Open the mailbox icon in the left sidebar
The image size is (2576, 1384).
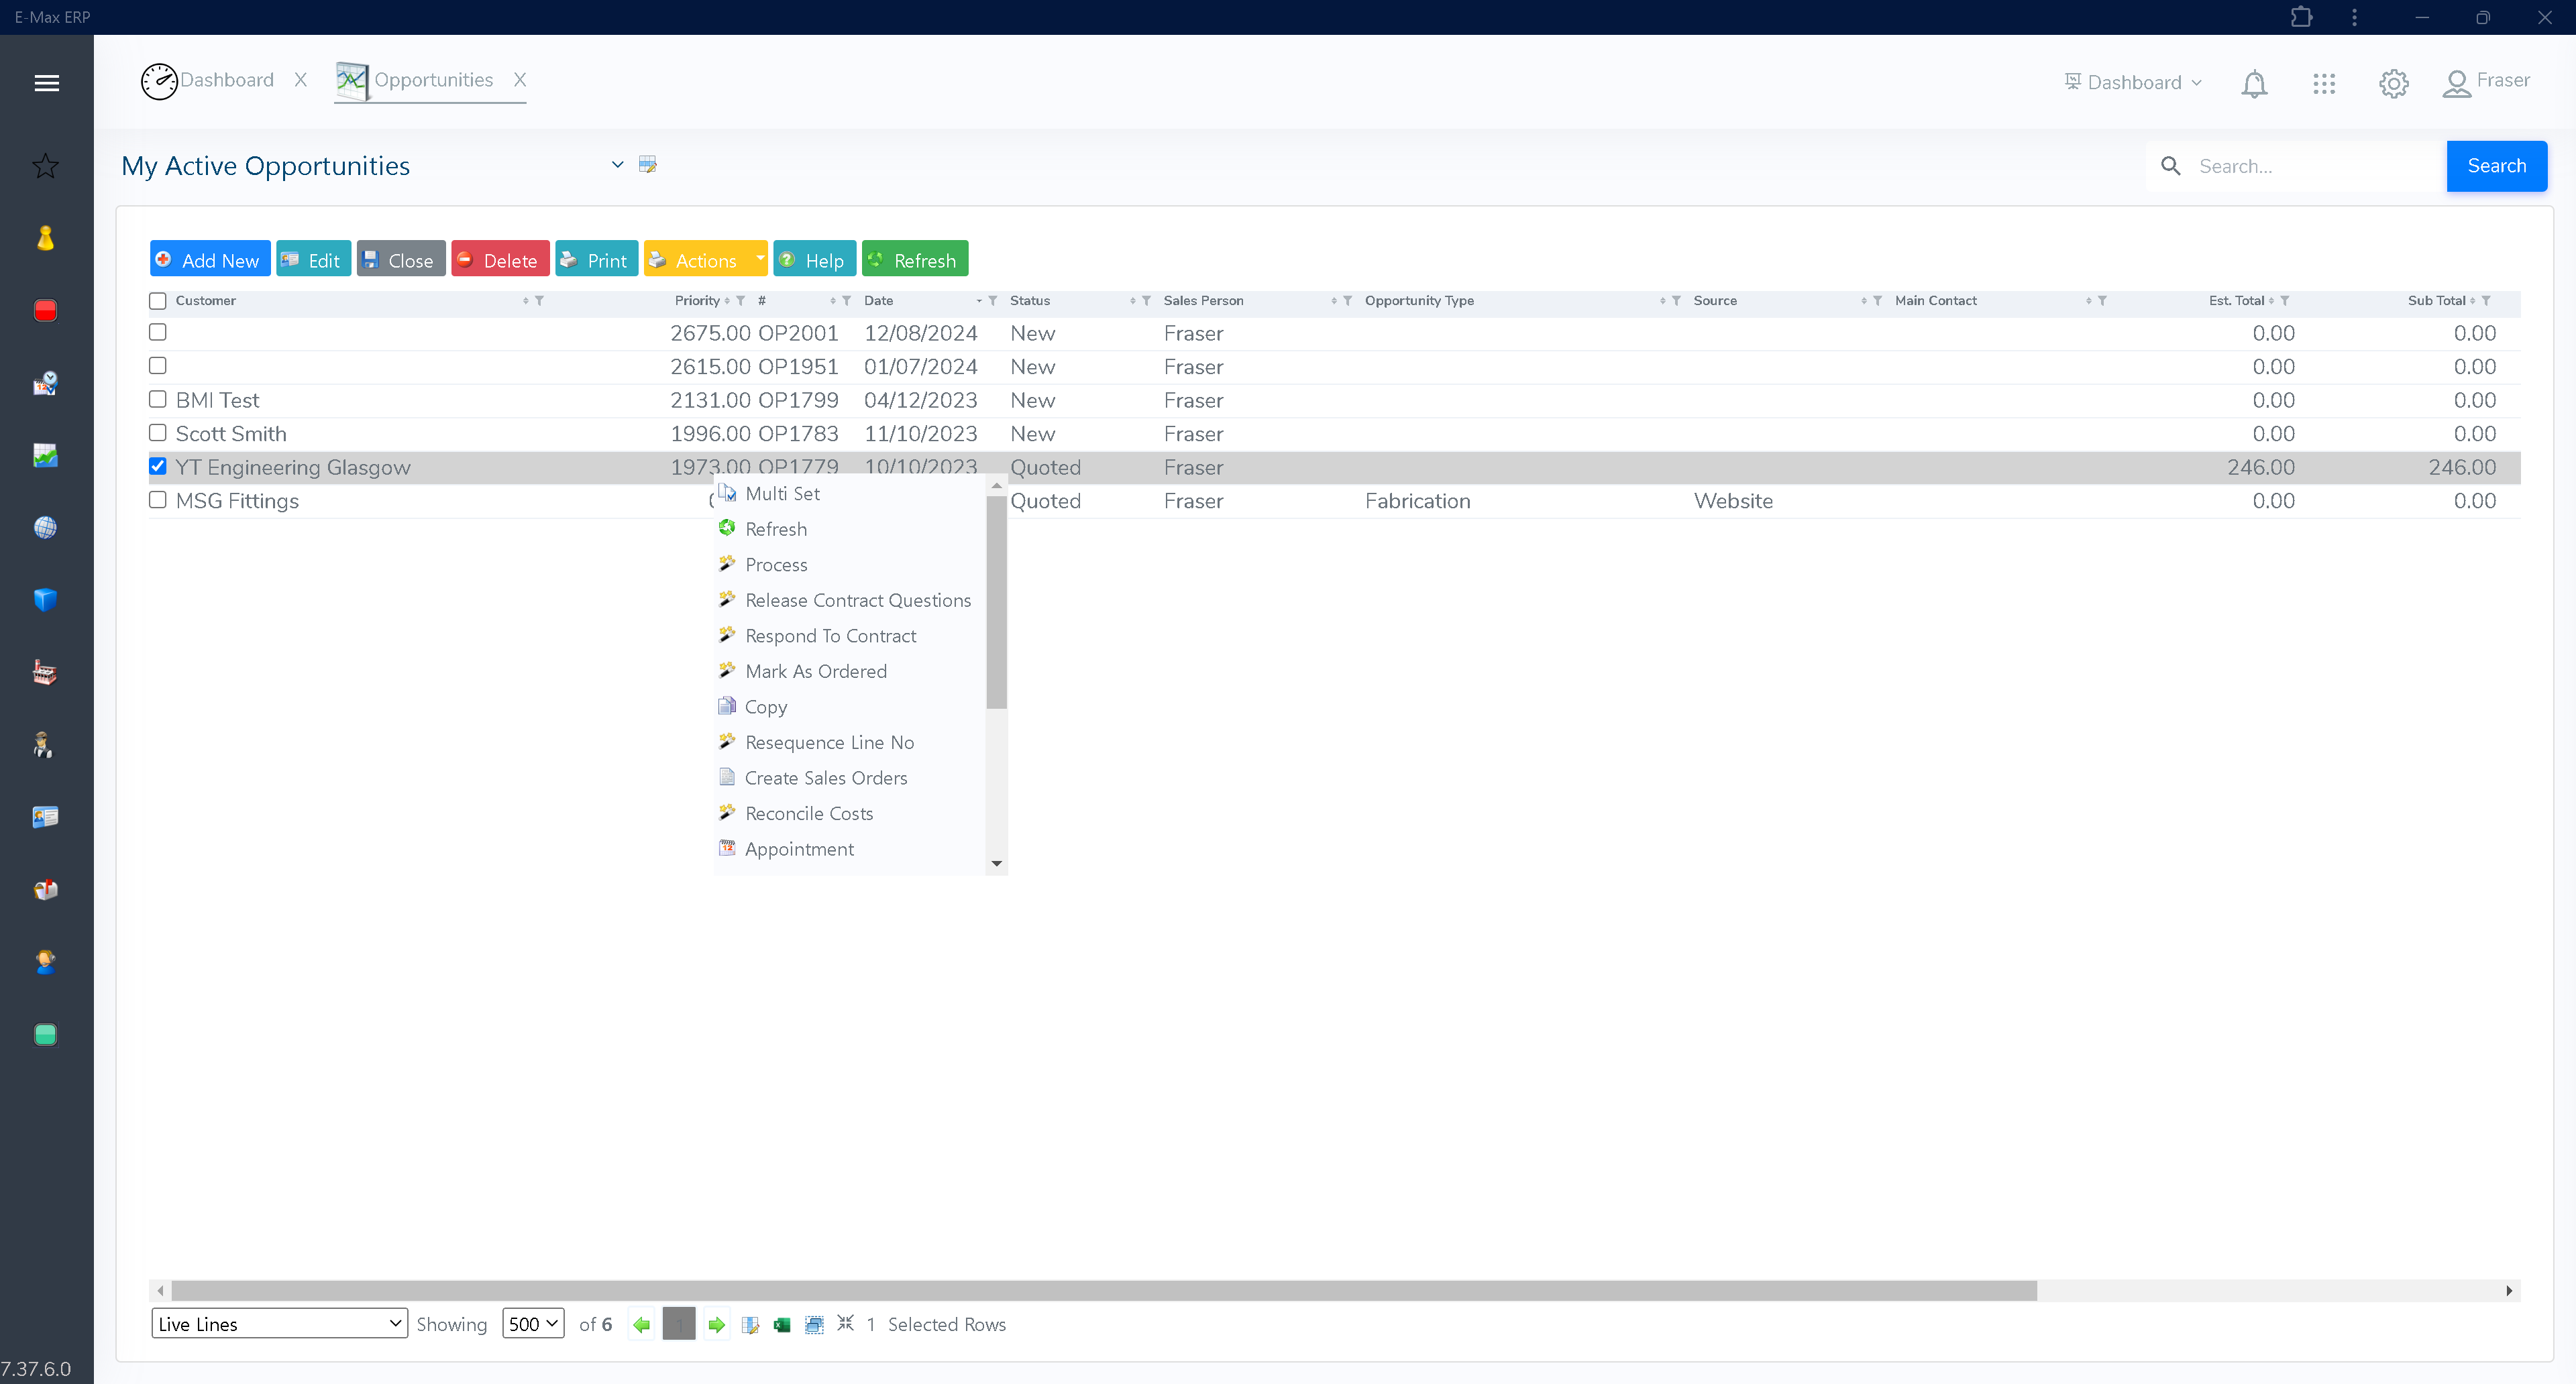click(45, 888)
